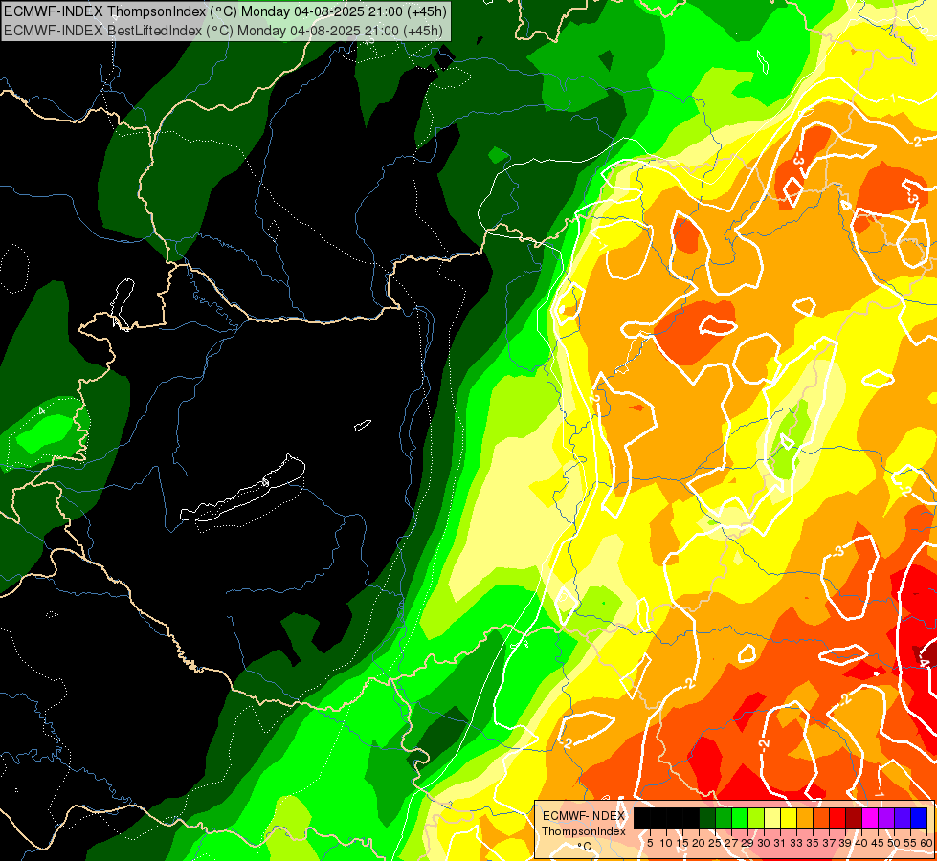
Task: Click the legend scale value 20
Action: [x=699, y=843]
